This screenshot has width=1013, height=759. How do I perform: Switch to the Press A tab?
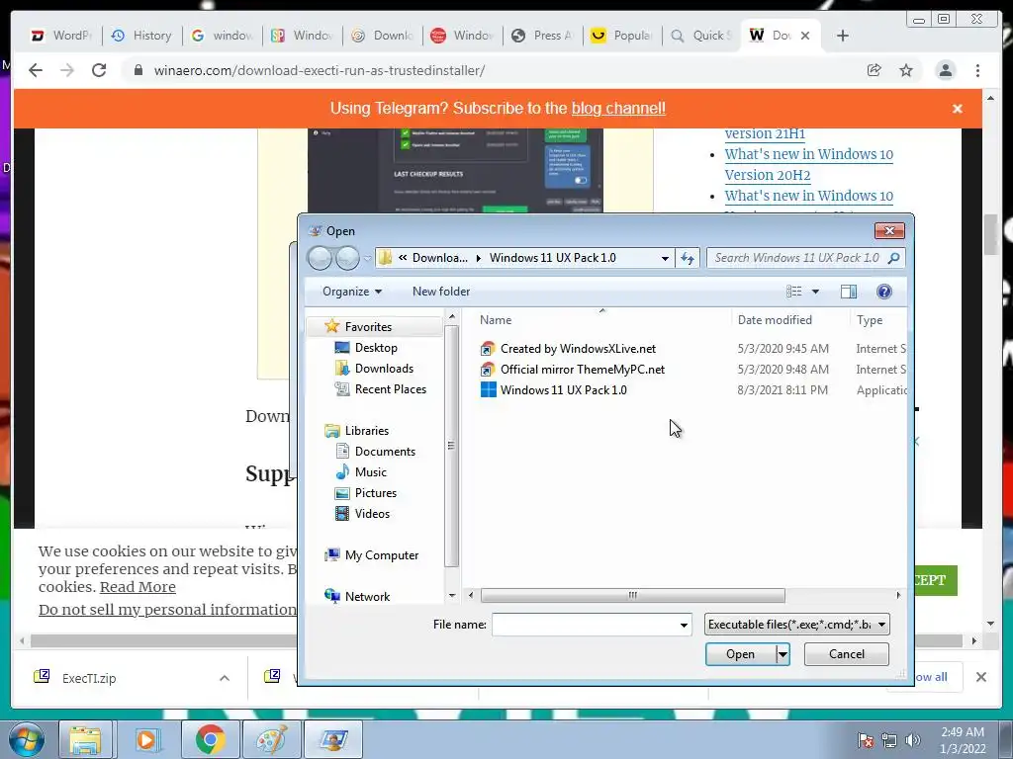[544, 36]
